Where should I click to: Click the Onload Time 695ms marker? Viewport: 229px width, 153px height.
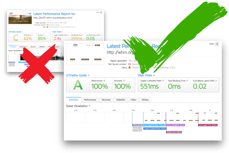pos(174,132)
